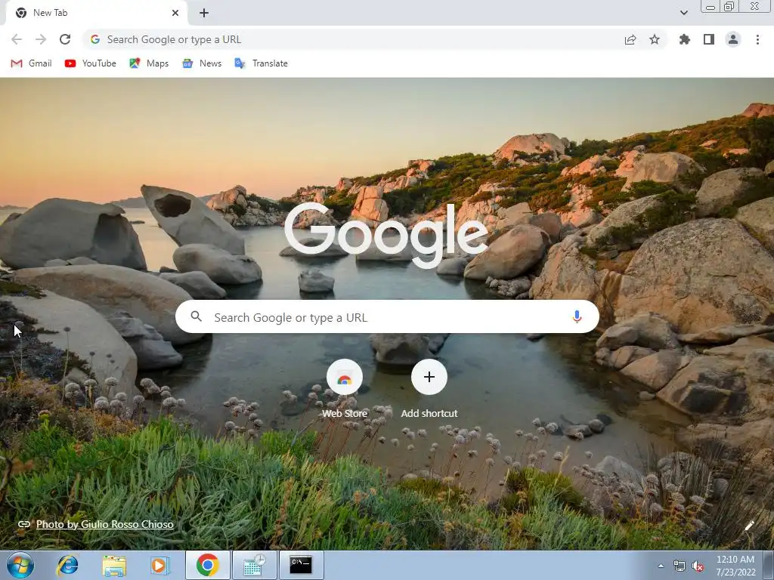The width and height of the screenshot is (774, 580).
Task: Open Windows Explorer folder on taskbar
Action: 114,565
